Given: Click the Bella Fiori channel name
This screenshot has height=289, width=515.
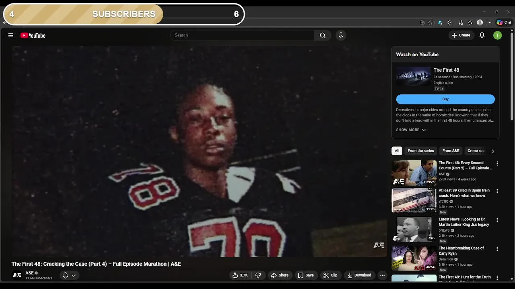Looking at the screenshot, I should point(446,259).
